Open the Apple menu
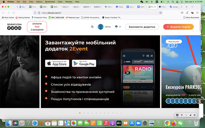The height and width of the screenshot is (128, 205). point(4,2)
